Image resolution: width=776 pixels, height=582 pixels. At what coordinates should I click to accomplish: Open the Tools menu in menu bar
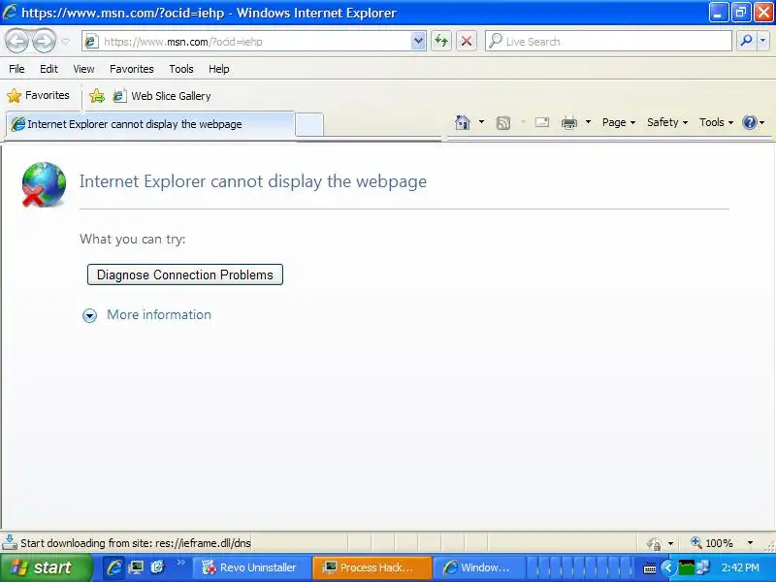coord(181,69)
